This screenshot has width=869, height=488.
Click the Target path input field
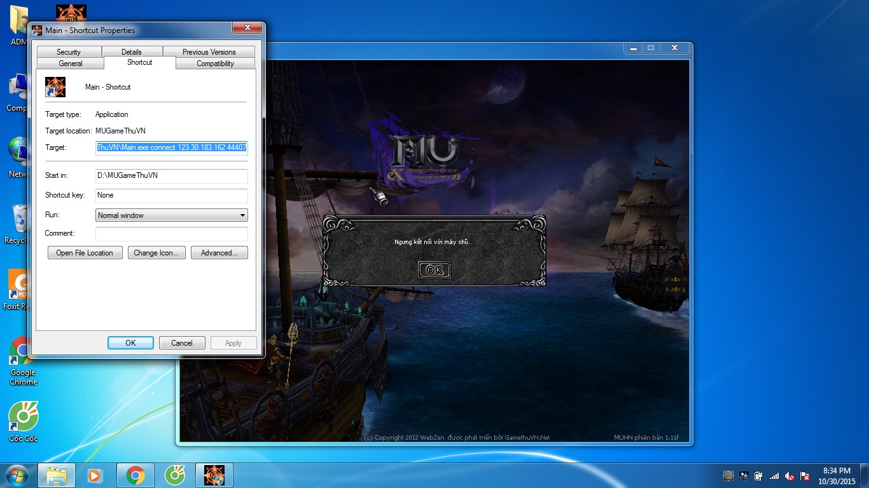172,147
